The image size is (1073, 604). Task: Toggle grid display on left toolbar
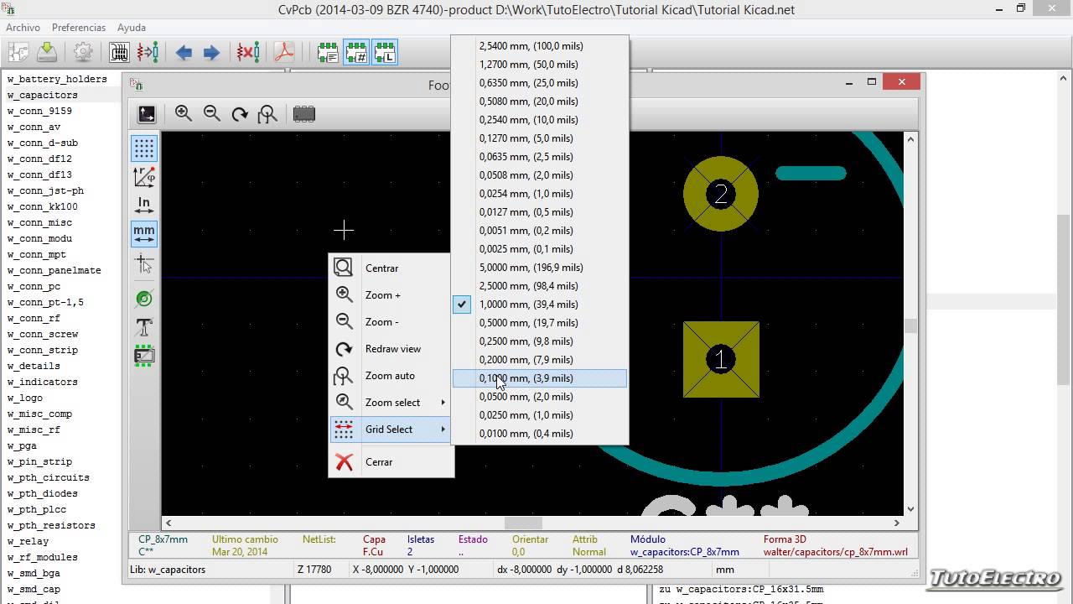pos(144,148)
